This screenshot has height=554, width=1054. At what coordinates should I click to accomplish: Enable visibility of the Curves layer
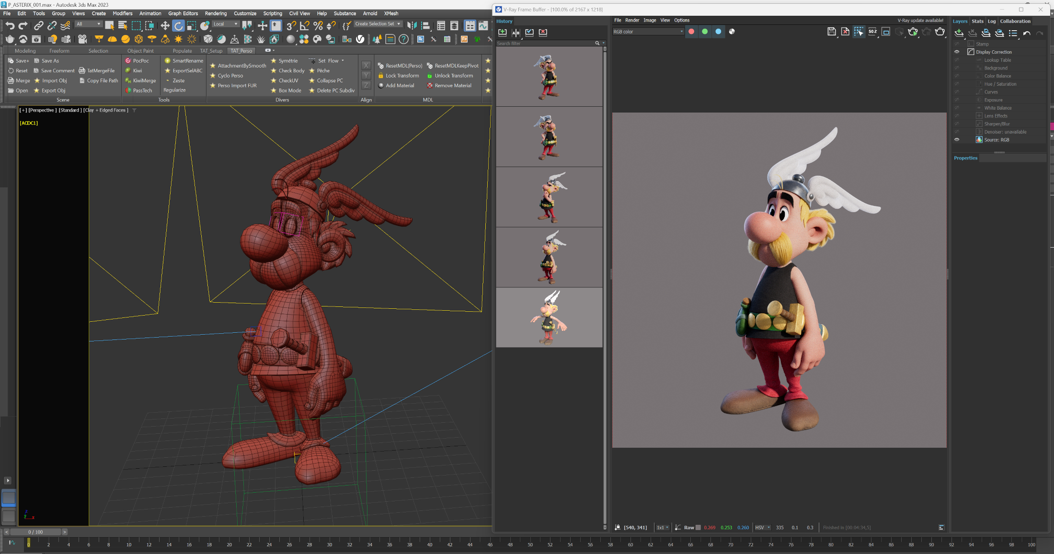pyautogui.click(x=957, y=91)
